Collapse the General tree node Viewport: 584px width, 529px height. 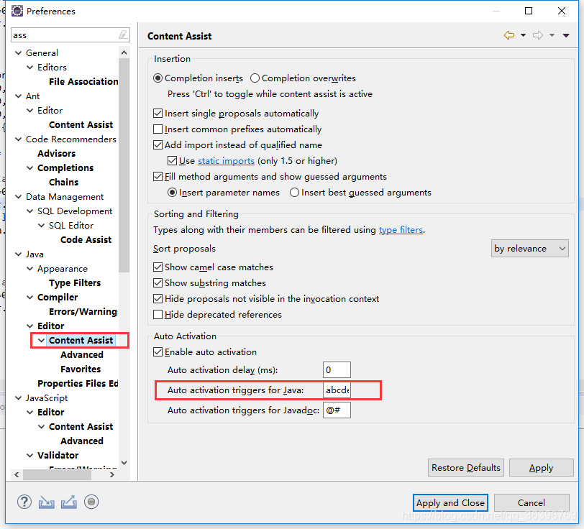(18, 53)
